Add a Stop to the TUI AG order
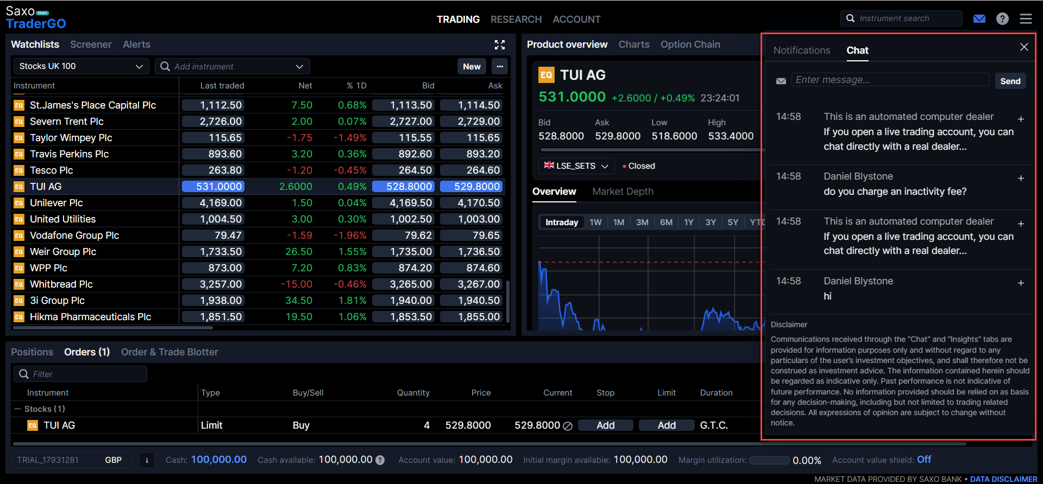 click(x=606, y=425)
